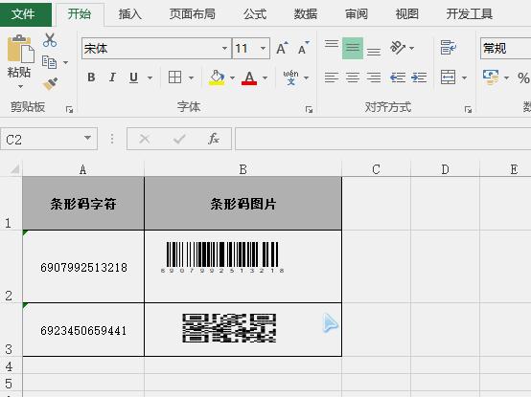Expand underline style dropdown arrow
This screenshot has width=531, height=397.
150,77
